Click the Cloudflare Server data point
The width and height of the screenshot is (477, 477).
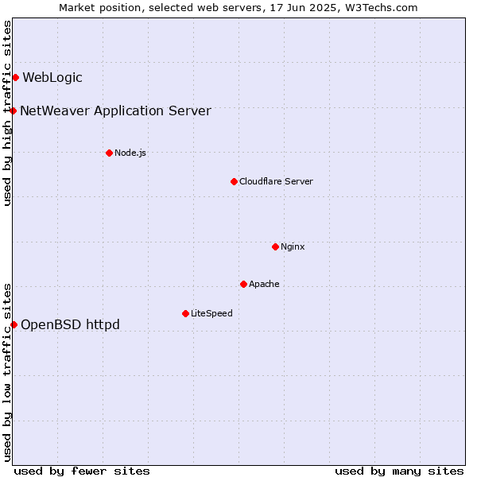(234, 181)
